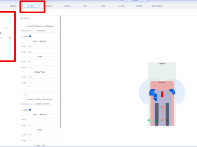
Task: Click the Forward_Driving_Zones_NoCargo section heading
Action: click(40, 26)
